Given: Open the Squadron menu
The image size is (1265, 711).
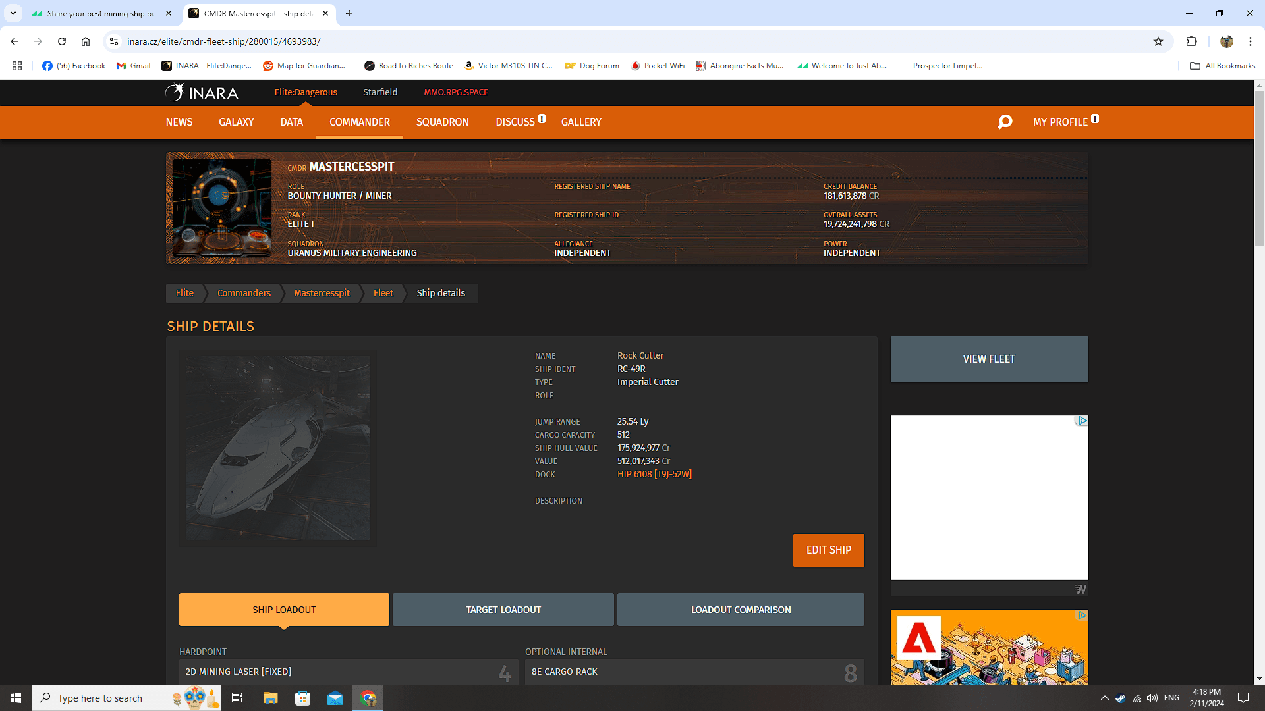Looking at the screenshot, I should [442, 122].
